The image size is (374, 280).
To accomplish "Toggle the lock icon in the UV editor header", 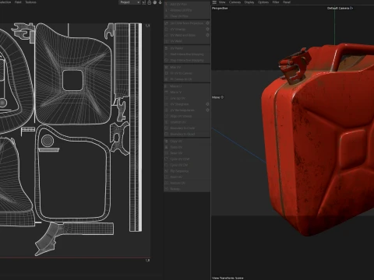I will tap(150, 2).
